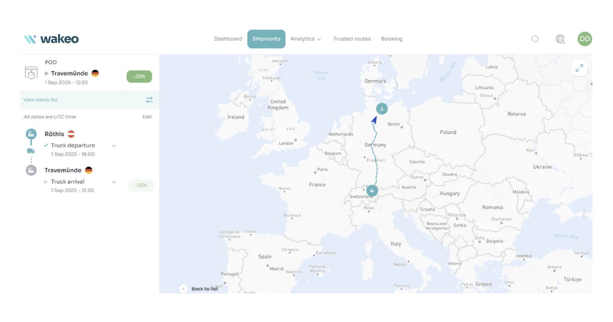Click the warehouse origin marker near Switzerland
Viewport: 613px width, 322px height.
372,190
